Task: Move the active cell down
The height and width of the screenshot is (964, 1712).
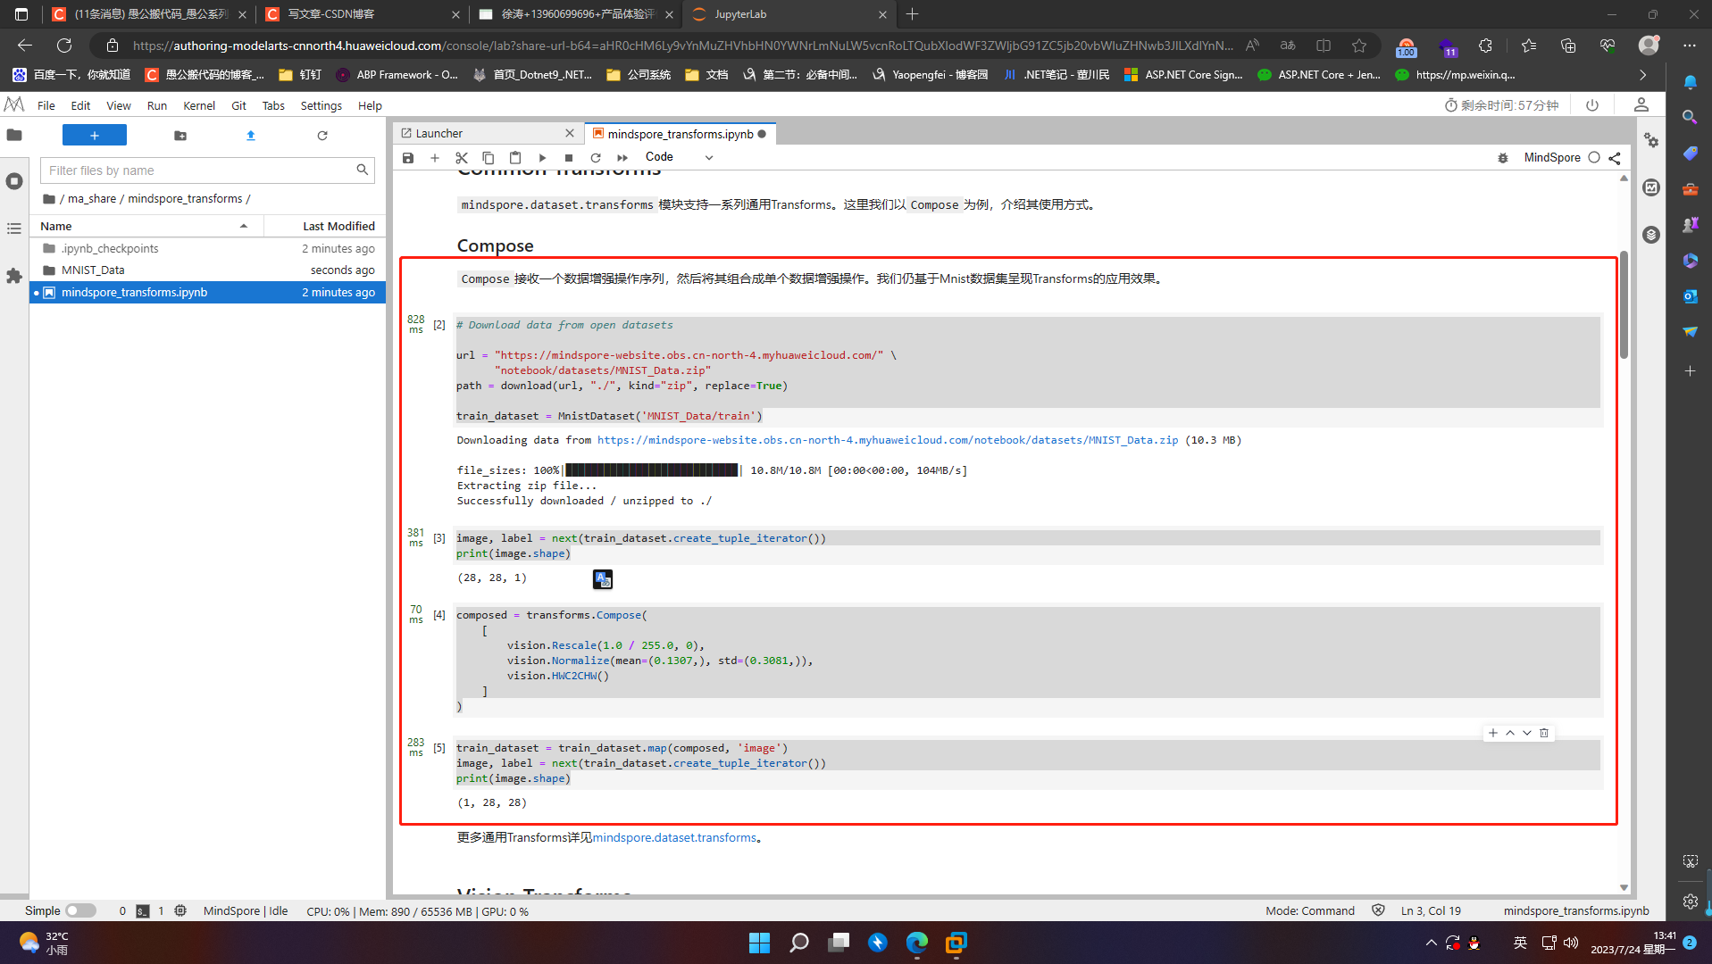Action: 1527,733
